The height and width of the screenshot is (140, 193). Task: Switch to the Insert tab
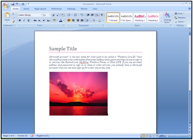click(x=26, y=9)
